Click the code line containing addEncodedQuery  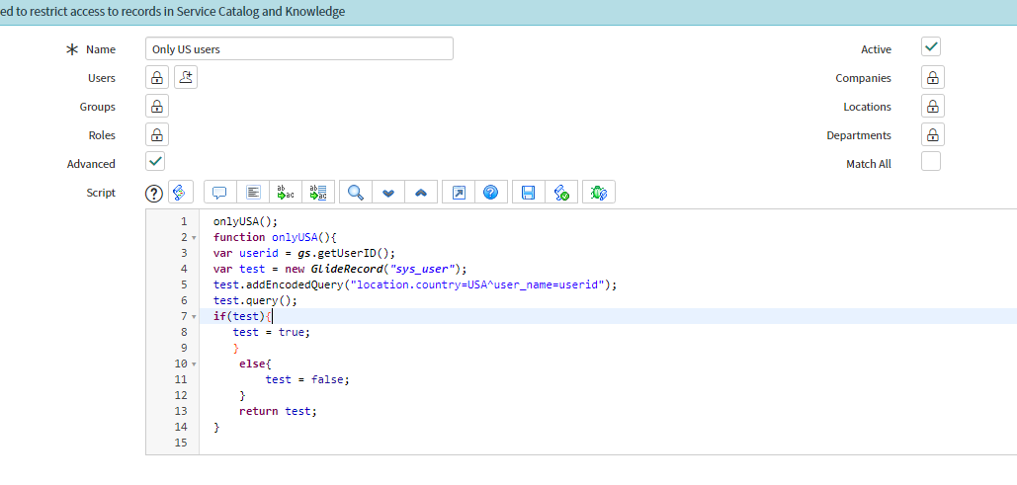415,284
